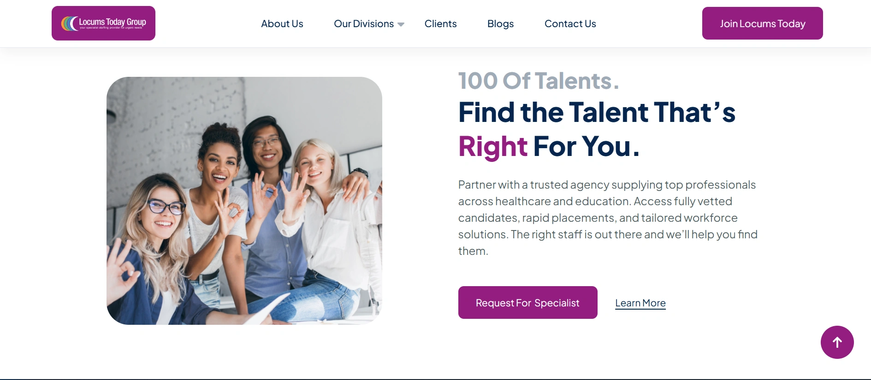The image size is (871, 380).
Task: Open the About Us menu item
Action: 282,24
